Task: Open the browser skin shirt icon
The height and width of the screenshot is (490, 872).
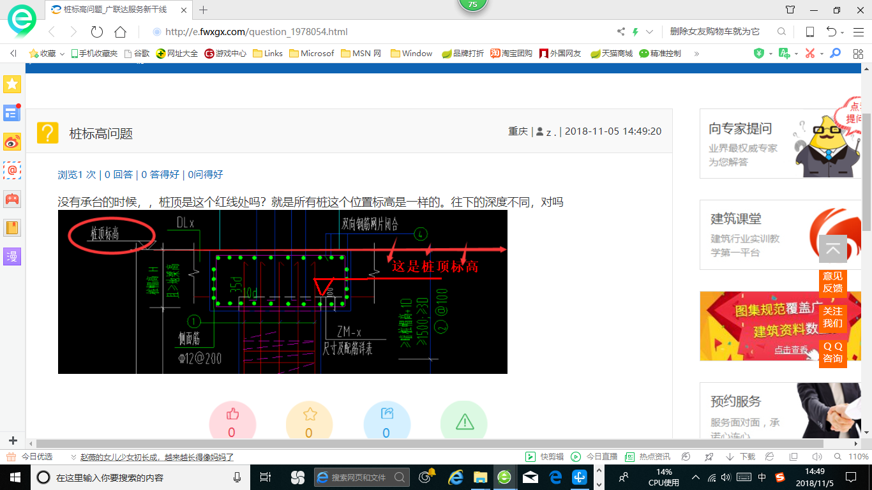Action: point(790,10)
